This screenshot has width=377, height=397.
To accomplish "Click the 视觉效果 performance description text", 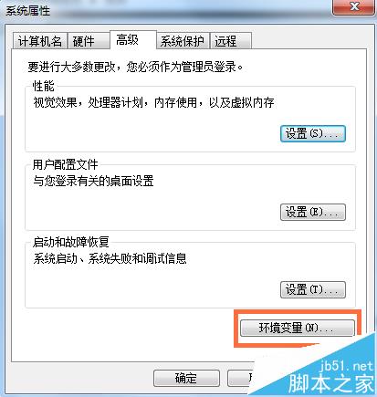I will (x=153, y=102).
